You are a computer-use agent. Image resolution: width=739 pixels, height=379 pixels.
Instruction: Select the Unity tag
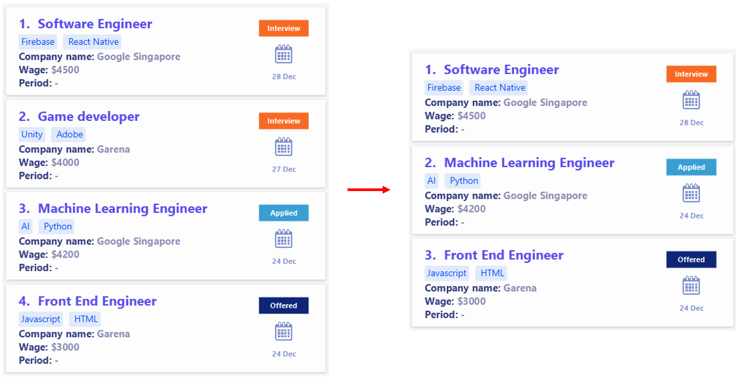coord(32,134)
